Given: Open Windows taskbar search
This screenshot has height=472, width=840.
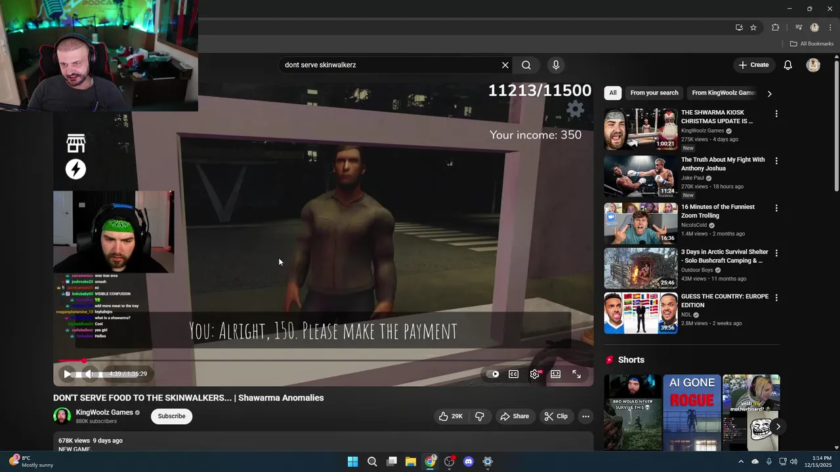Looking at the screenshot, I should point(372,462).
